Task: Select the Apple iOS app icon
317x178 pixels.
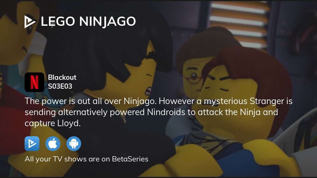Action: click(53, 144)
